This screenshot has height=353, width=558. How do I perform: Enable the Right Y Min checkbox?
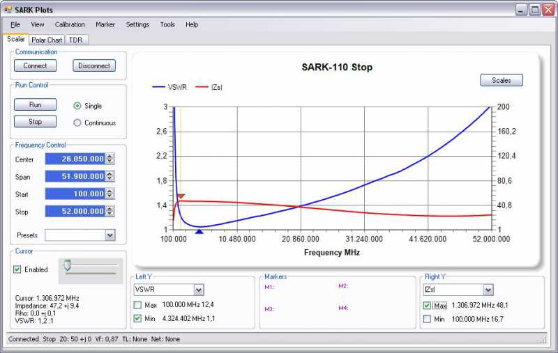pos(427,320)
